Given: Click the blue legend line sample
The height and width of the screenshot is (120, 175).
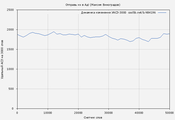Looking at the screenshot, I should point(162,12).
